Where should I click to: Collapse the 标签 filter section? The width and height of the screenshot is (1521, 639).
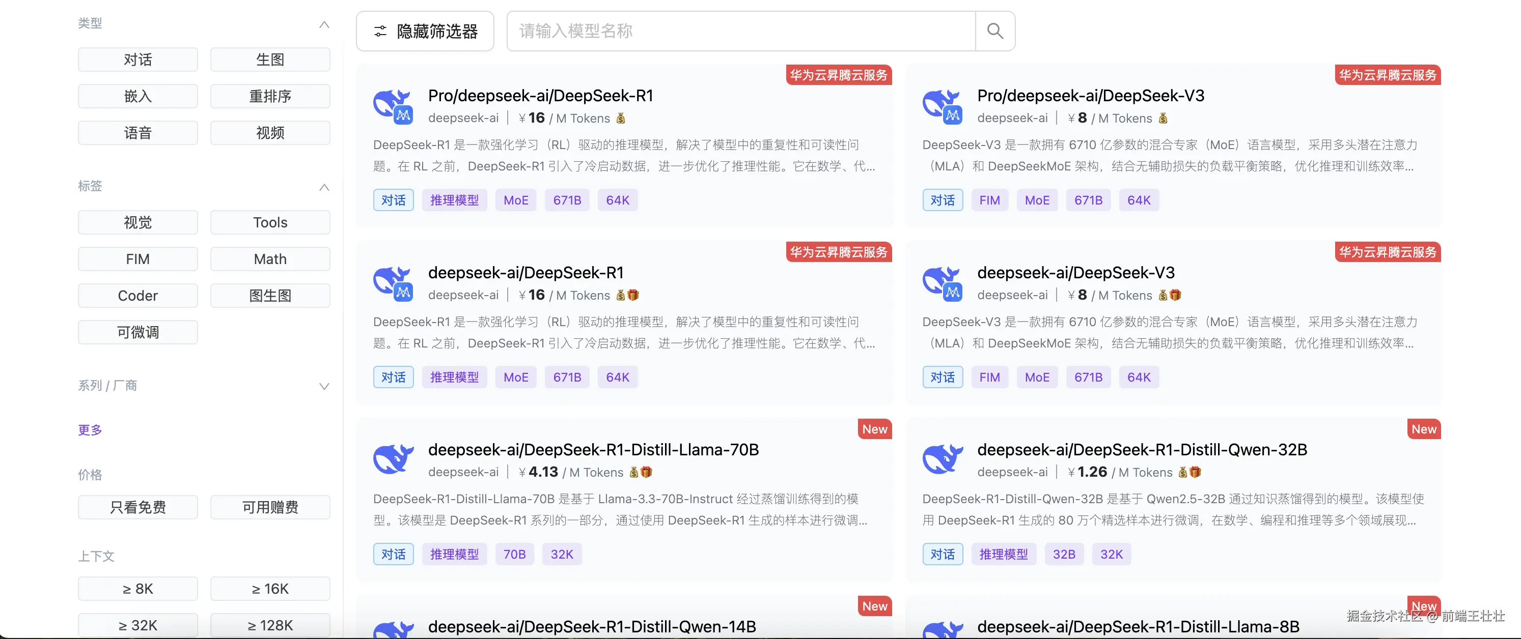[323, 187]
